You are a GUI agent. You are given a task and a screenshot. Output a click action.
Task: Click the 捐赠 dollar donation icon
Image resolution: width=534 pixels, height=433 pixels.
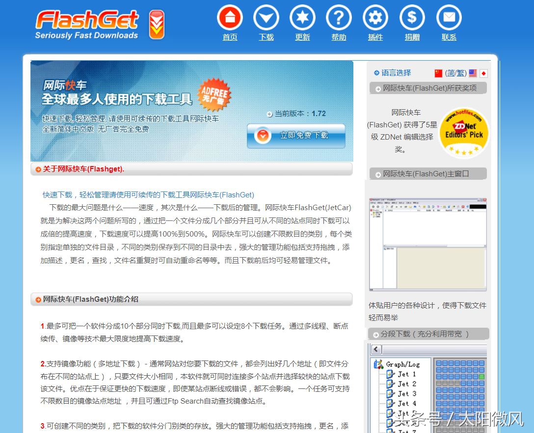click(412, 18)
